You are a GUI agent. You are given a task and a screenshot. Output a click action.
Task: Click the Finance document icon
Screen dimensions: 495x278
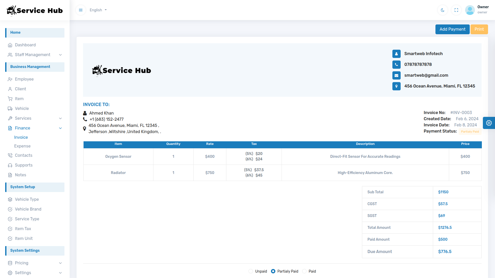tap(10, 128)
